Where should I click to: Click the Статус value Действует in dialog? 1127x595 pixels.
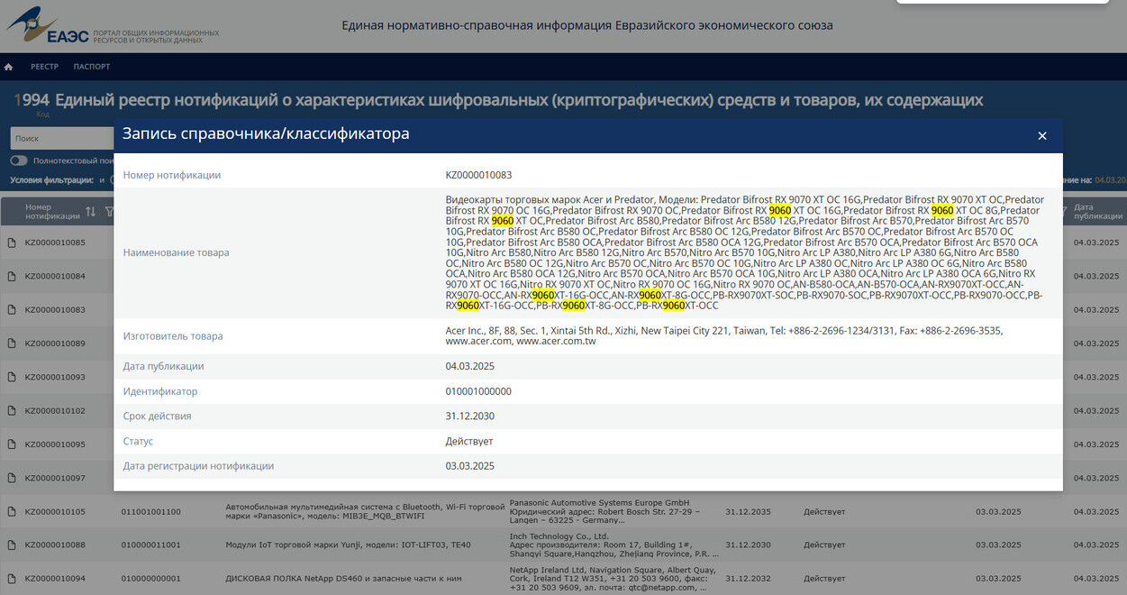[x=469, y=442]
